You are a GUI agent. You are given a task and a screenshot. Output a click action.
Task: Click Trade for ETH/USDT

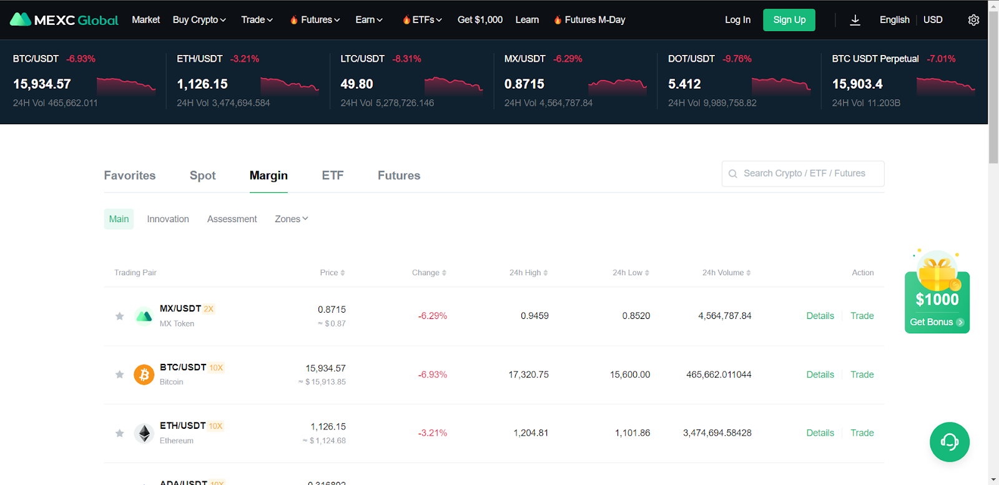point(862,433)
